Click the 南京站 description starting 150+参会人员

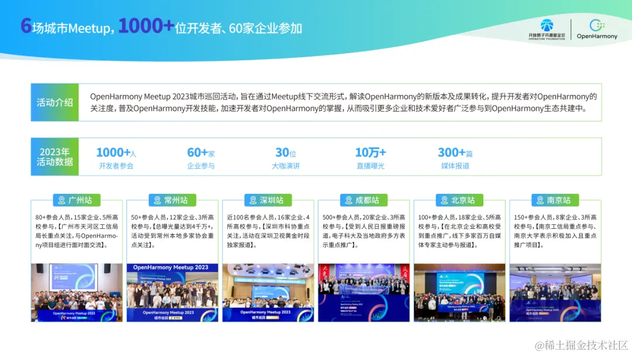pos(555,231)
